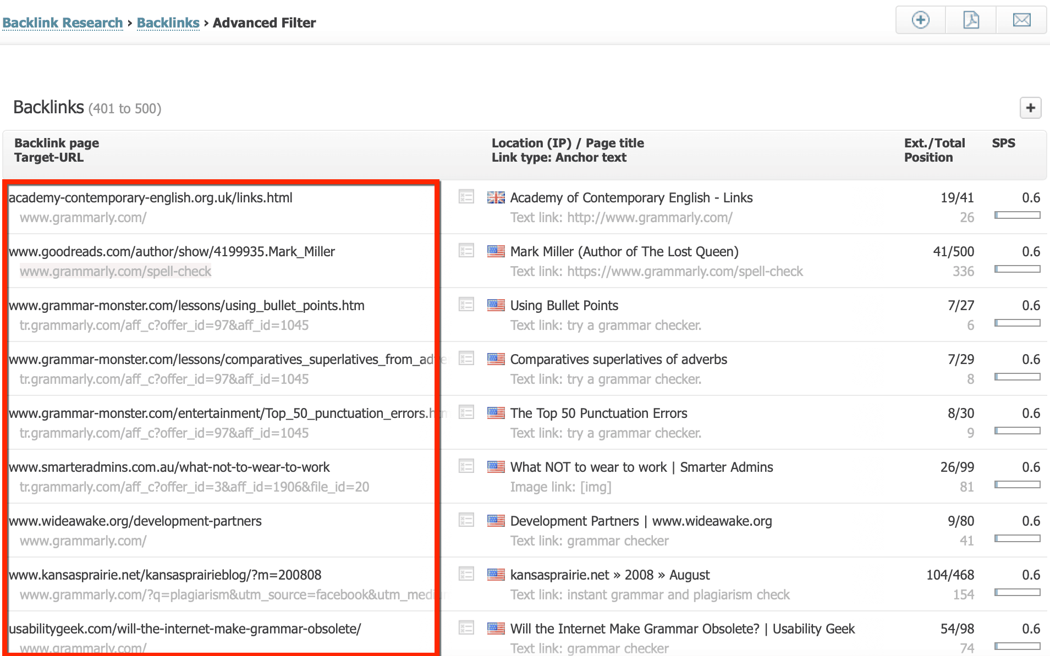This screenshot has height=656, width=1050.
Task: Select the Advanced Filter breadcrumb item
Action: (x=265, y=23)
